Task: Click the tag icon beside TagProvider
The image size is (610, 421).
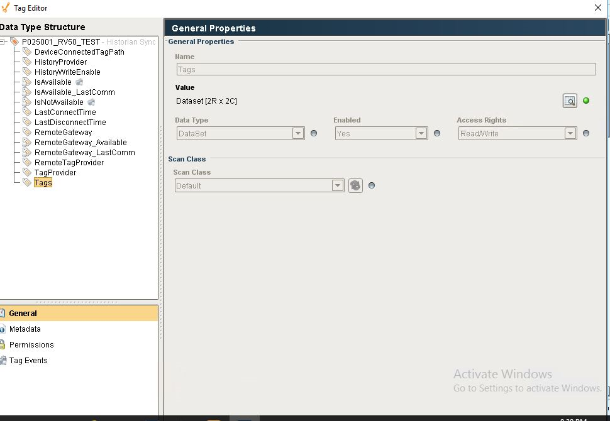Action: tap(27, 173)
